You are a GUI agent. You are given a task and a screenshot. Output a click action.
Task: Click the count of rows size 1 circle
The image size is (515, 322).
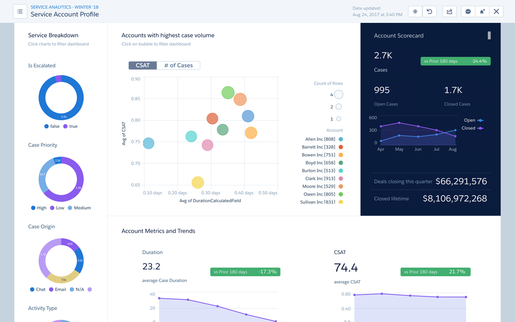coord(338,119)
